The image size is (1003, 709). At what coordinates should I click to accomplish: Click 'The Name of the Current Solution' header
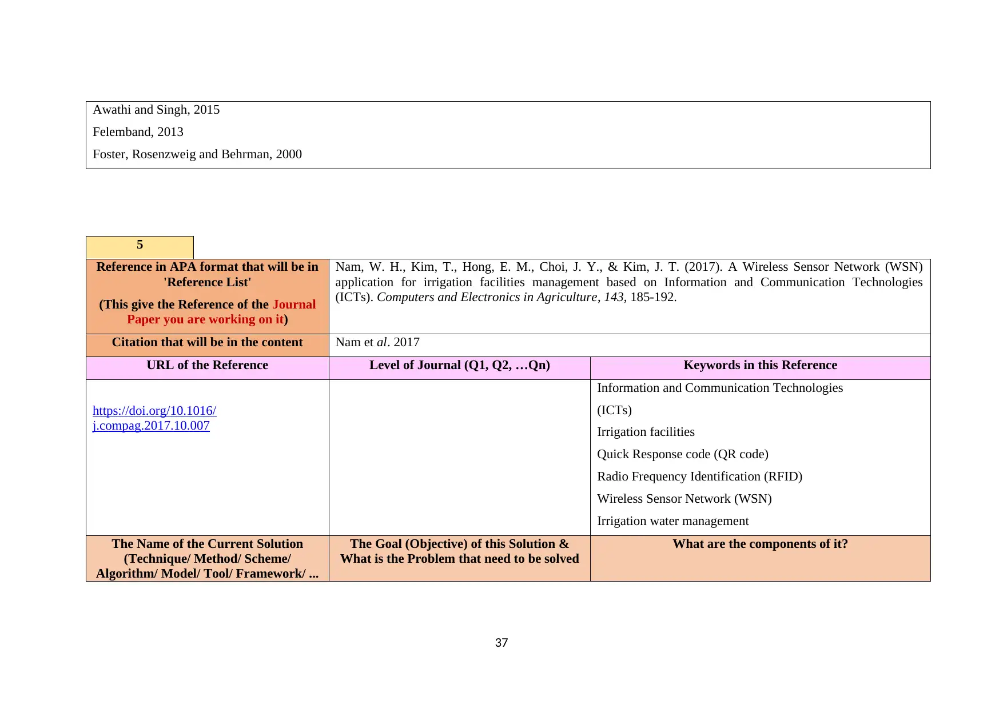208,559
